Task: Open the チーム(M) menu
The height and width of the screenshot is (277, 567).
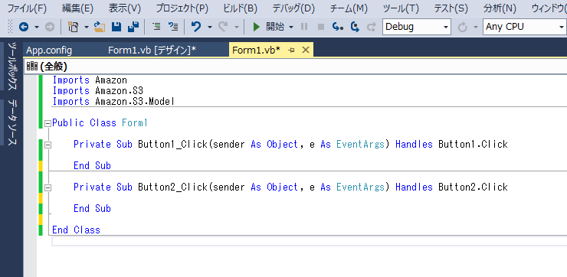Action: tap(349, 8)
